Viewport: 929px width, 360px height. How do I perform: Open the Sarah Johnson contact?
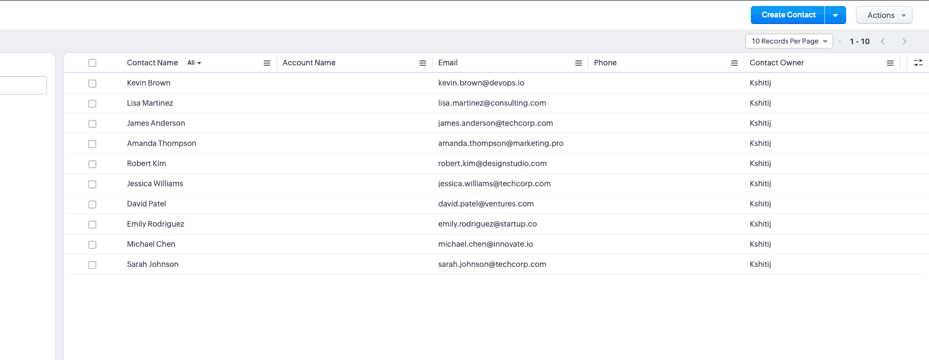coord(153,264)
